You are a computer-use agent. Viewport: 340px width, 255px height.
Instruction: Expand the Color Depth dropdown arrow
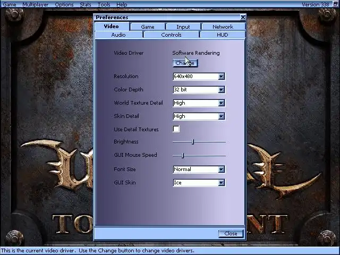[x=222, y=90]
